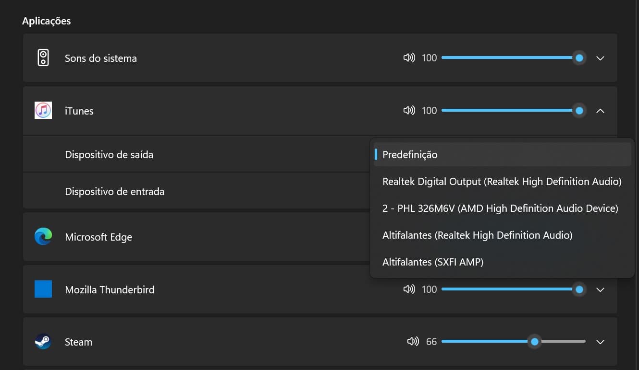Click the Microsoft Edge app icon
The image size is (639, 370).
(x=43, y=237)
